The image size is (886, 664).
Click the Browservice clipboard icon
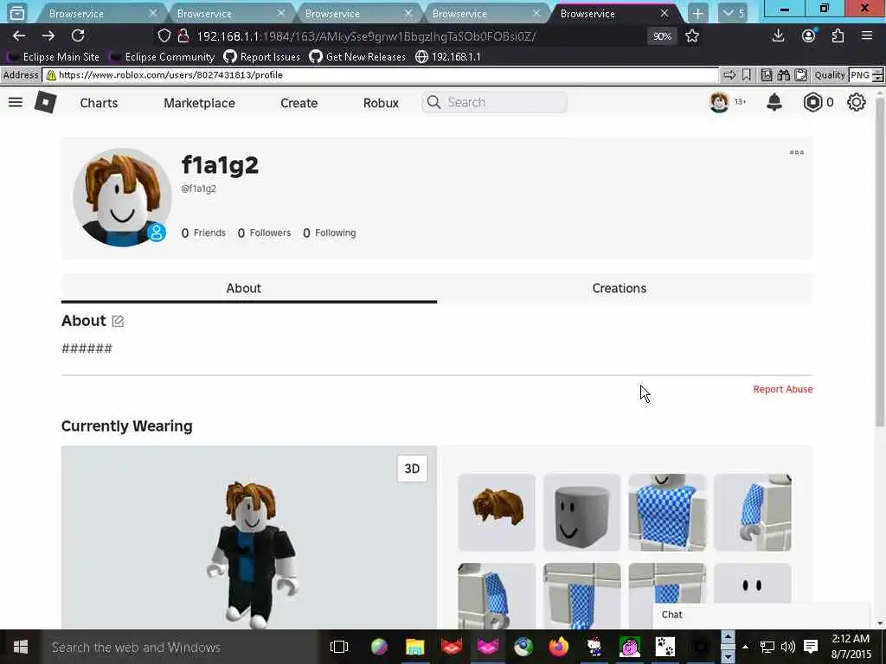pyautogui.click(x=800, y=75)
